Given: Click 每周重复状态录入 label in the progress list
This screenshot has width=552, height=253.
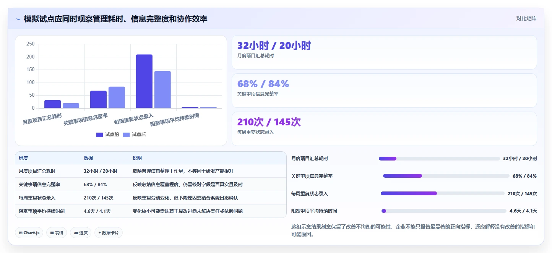Looking at the screenshot, I should click(x=310, y=194).
